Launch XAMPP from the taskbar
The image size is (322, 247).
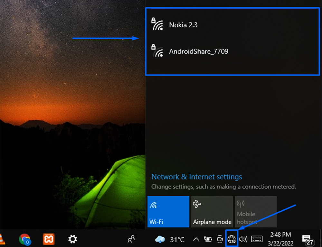pos(49,239)
